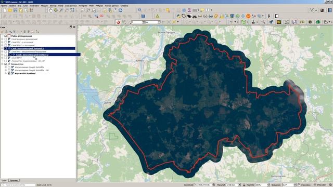Click the Zoom Full extent icon

[x=72, y=10]
